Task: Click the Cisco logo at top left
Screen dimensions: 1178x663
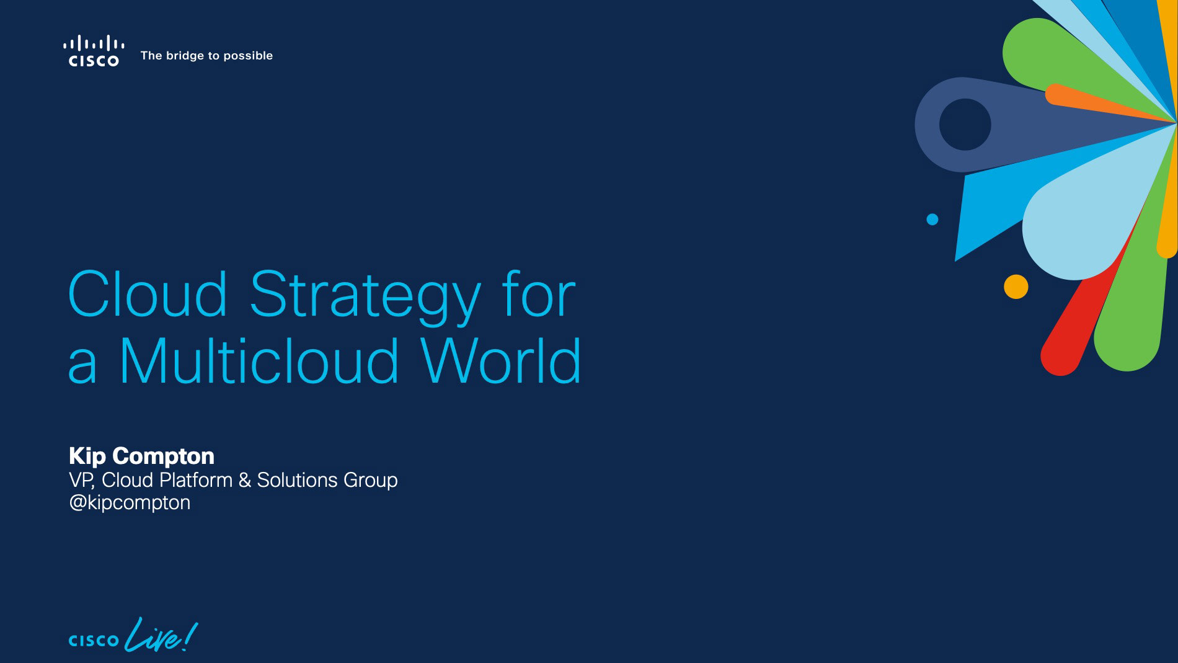Action: [94, 51]
